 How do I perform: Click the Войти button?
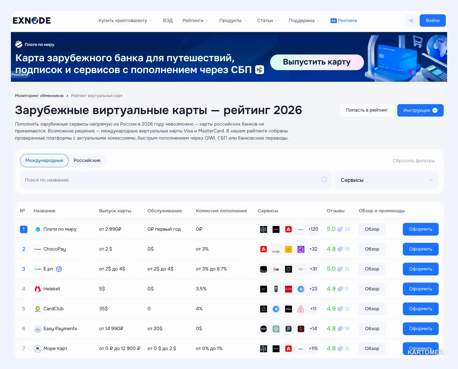433,21
